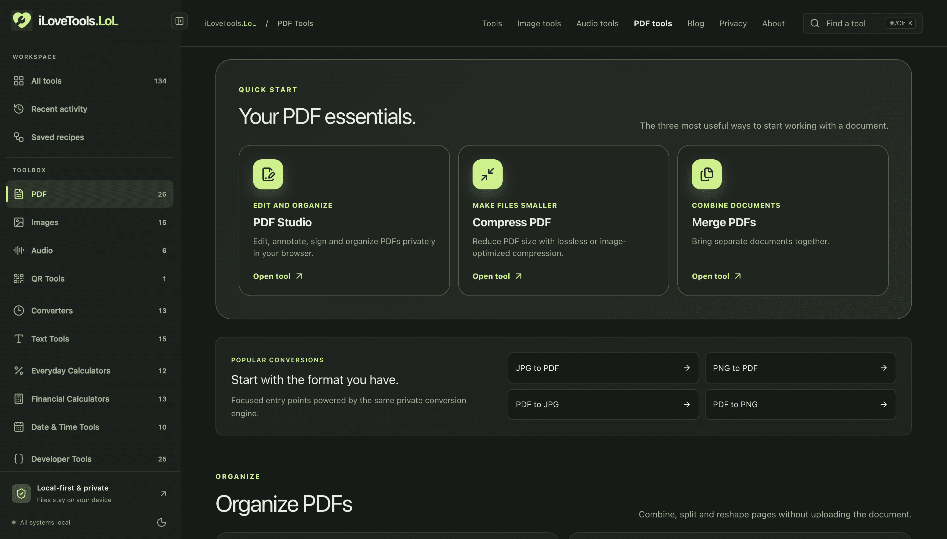Click the PDF document icon in the toolbox

[x=18, y=194]
